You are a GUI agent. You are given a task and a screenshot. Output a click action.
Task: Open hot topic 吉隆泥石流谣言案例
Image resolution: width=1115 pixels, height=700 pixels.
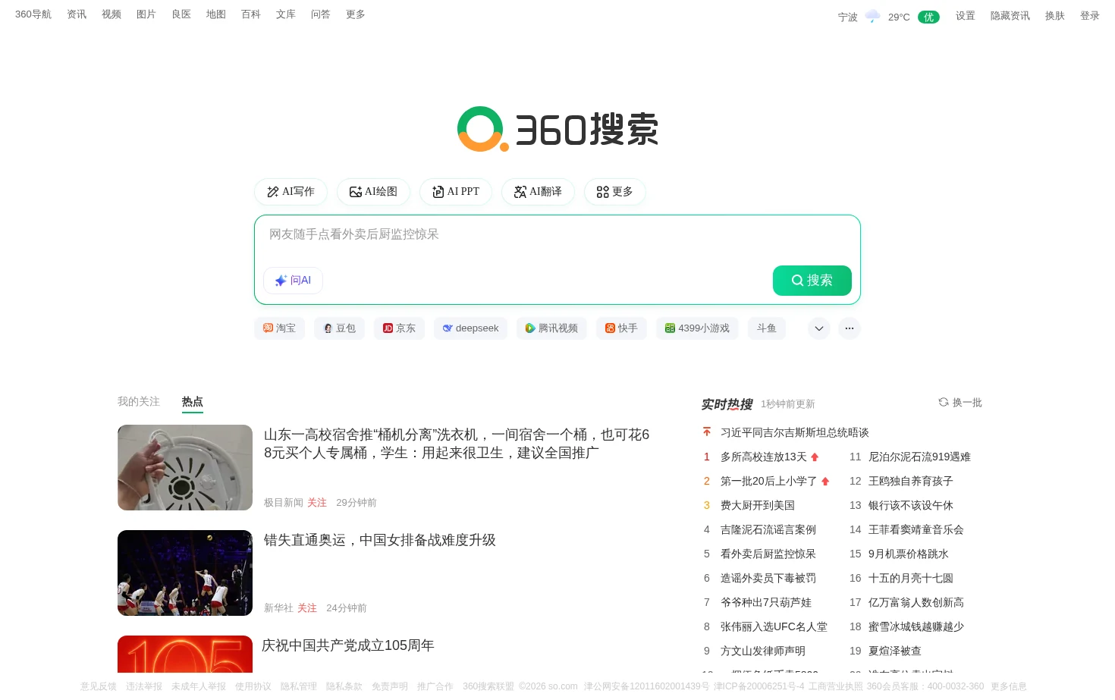point(768,529)
